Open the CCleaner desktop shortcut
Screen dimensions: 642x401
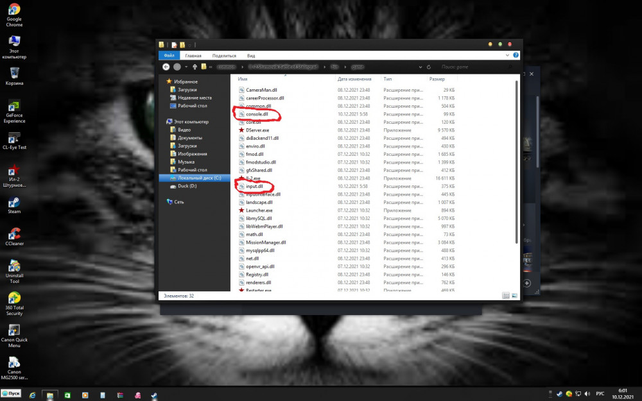tap(14, 237)
